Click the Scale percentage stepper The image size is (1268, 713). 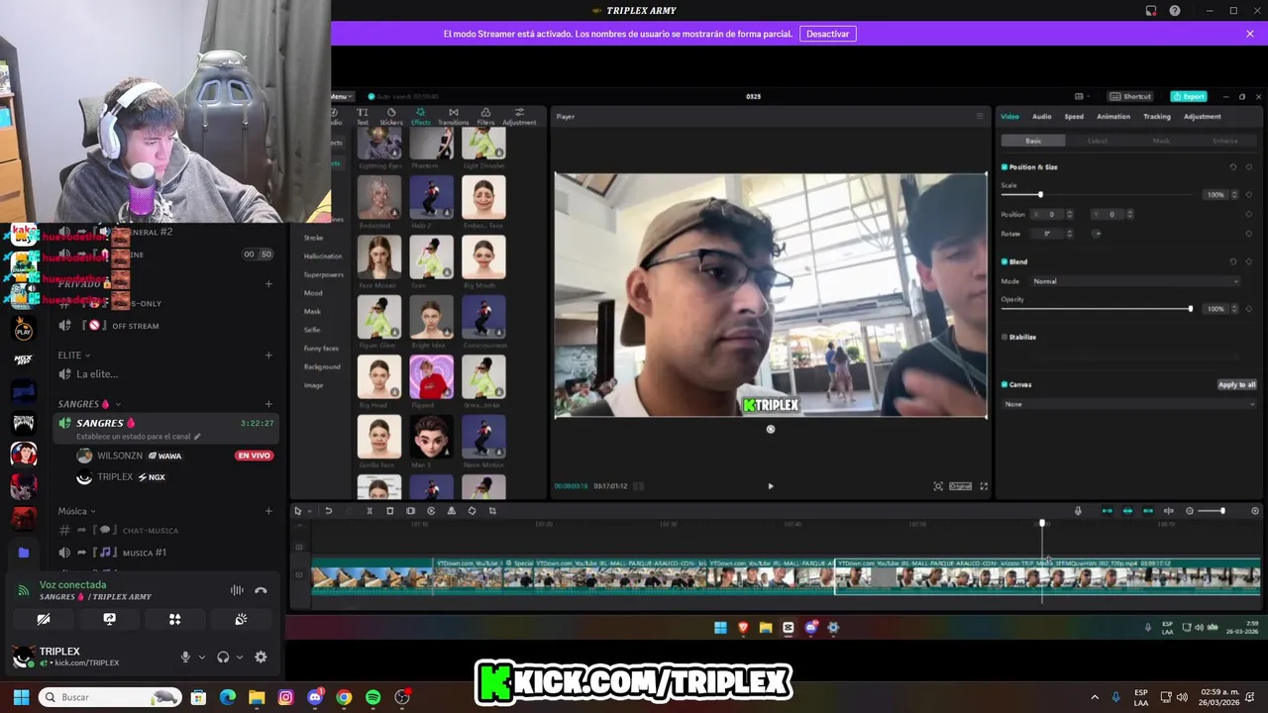(x=1234, y=194)
